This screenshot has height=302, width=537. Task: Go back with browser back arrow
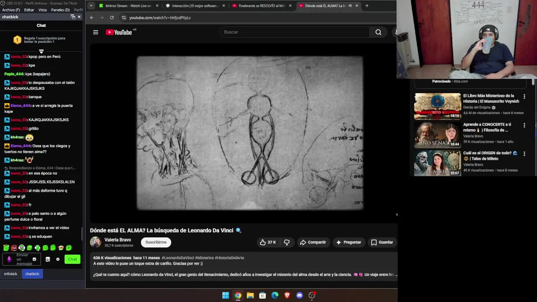[x=92, y=18]
